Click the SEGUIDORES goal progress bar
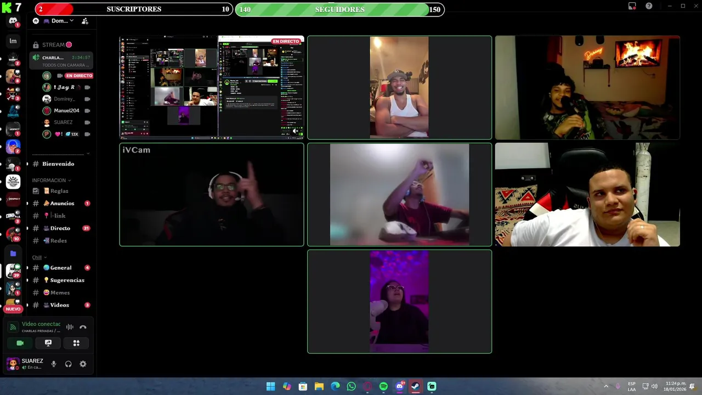This screenshot has width=702, height=395. pos(340,9)
